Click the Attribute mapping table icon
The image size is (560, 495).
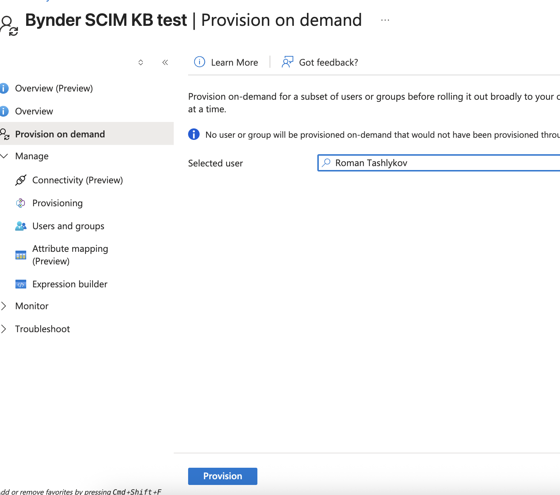coord(21,255)
